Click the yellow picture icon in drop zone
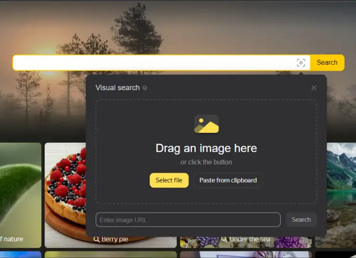The height and width of the screenshot is (258, 356). click(206, 124)
